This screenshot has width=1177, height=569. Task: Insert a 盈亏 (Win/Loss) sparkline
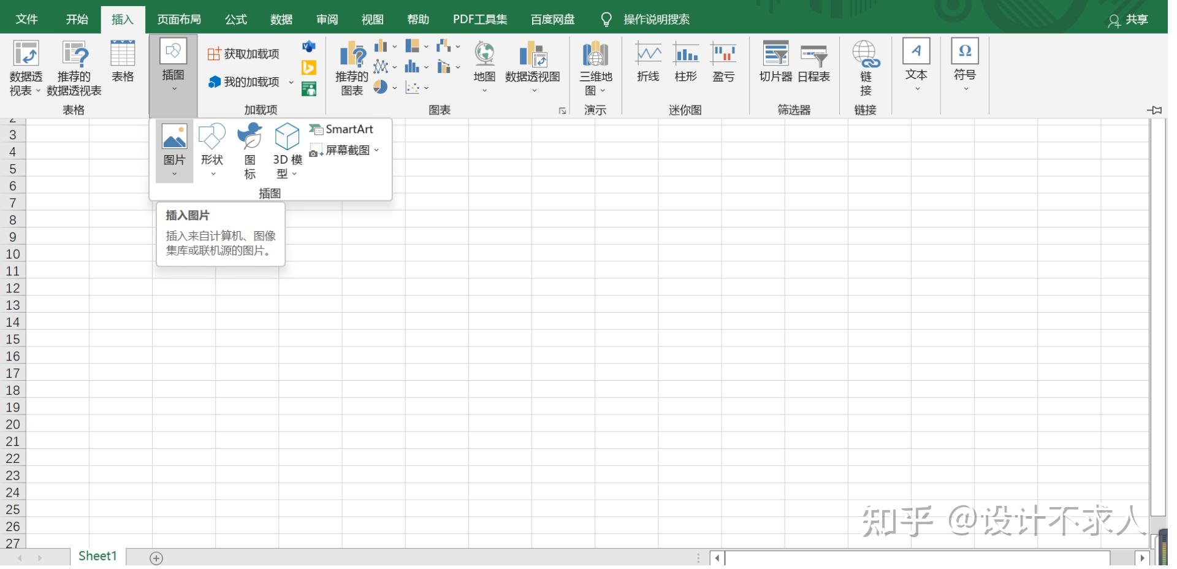coord(724,64)
